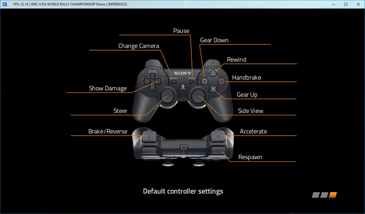This screenshot has height=214, width=365.
Task: Click the "Side View" label
Action: pyautogui.click(x=251, y=111)
